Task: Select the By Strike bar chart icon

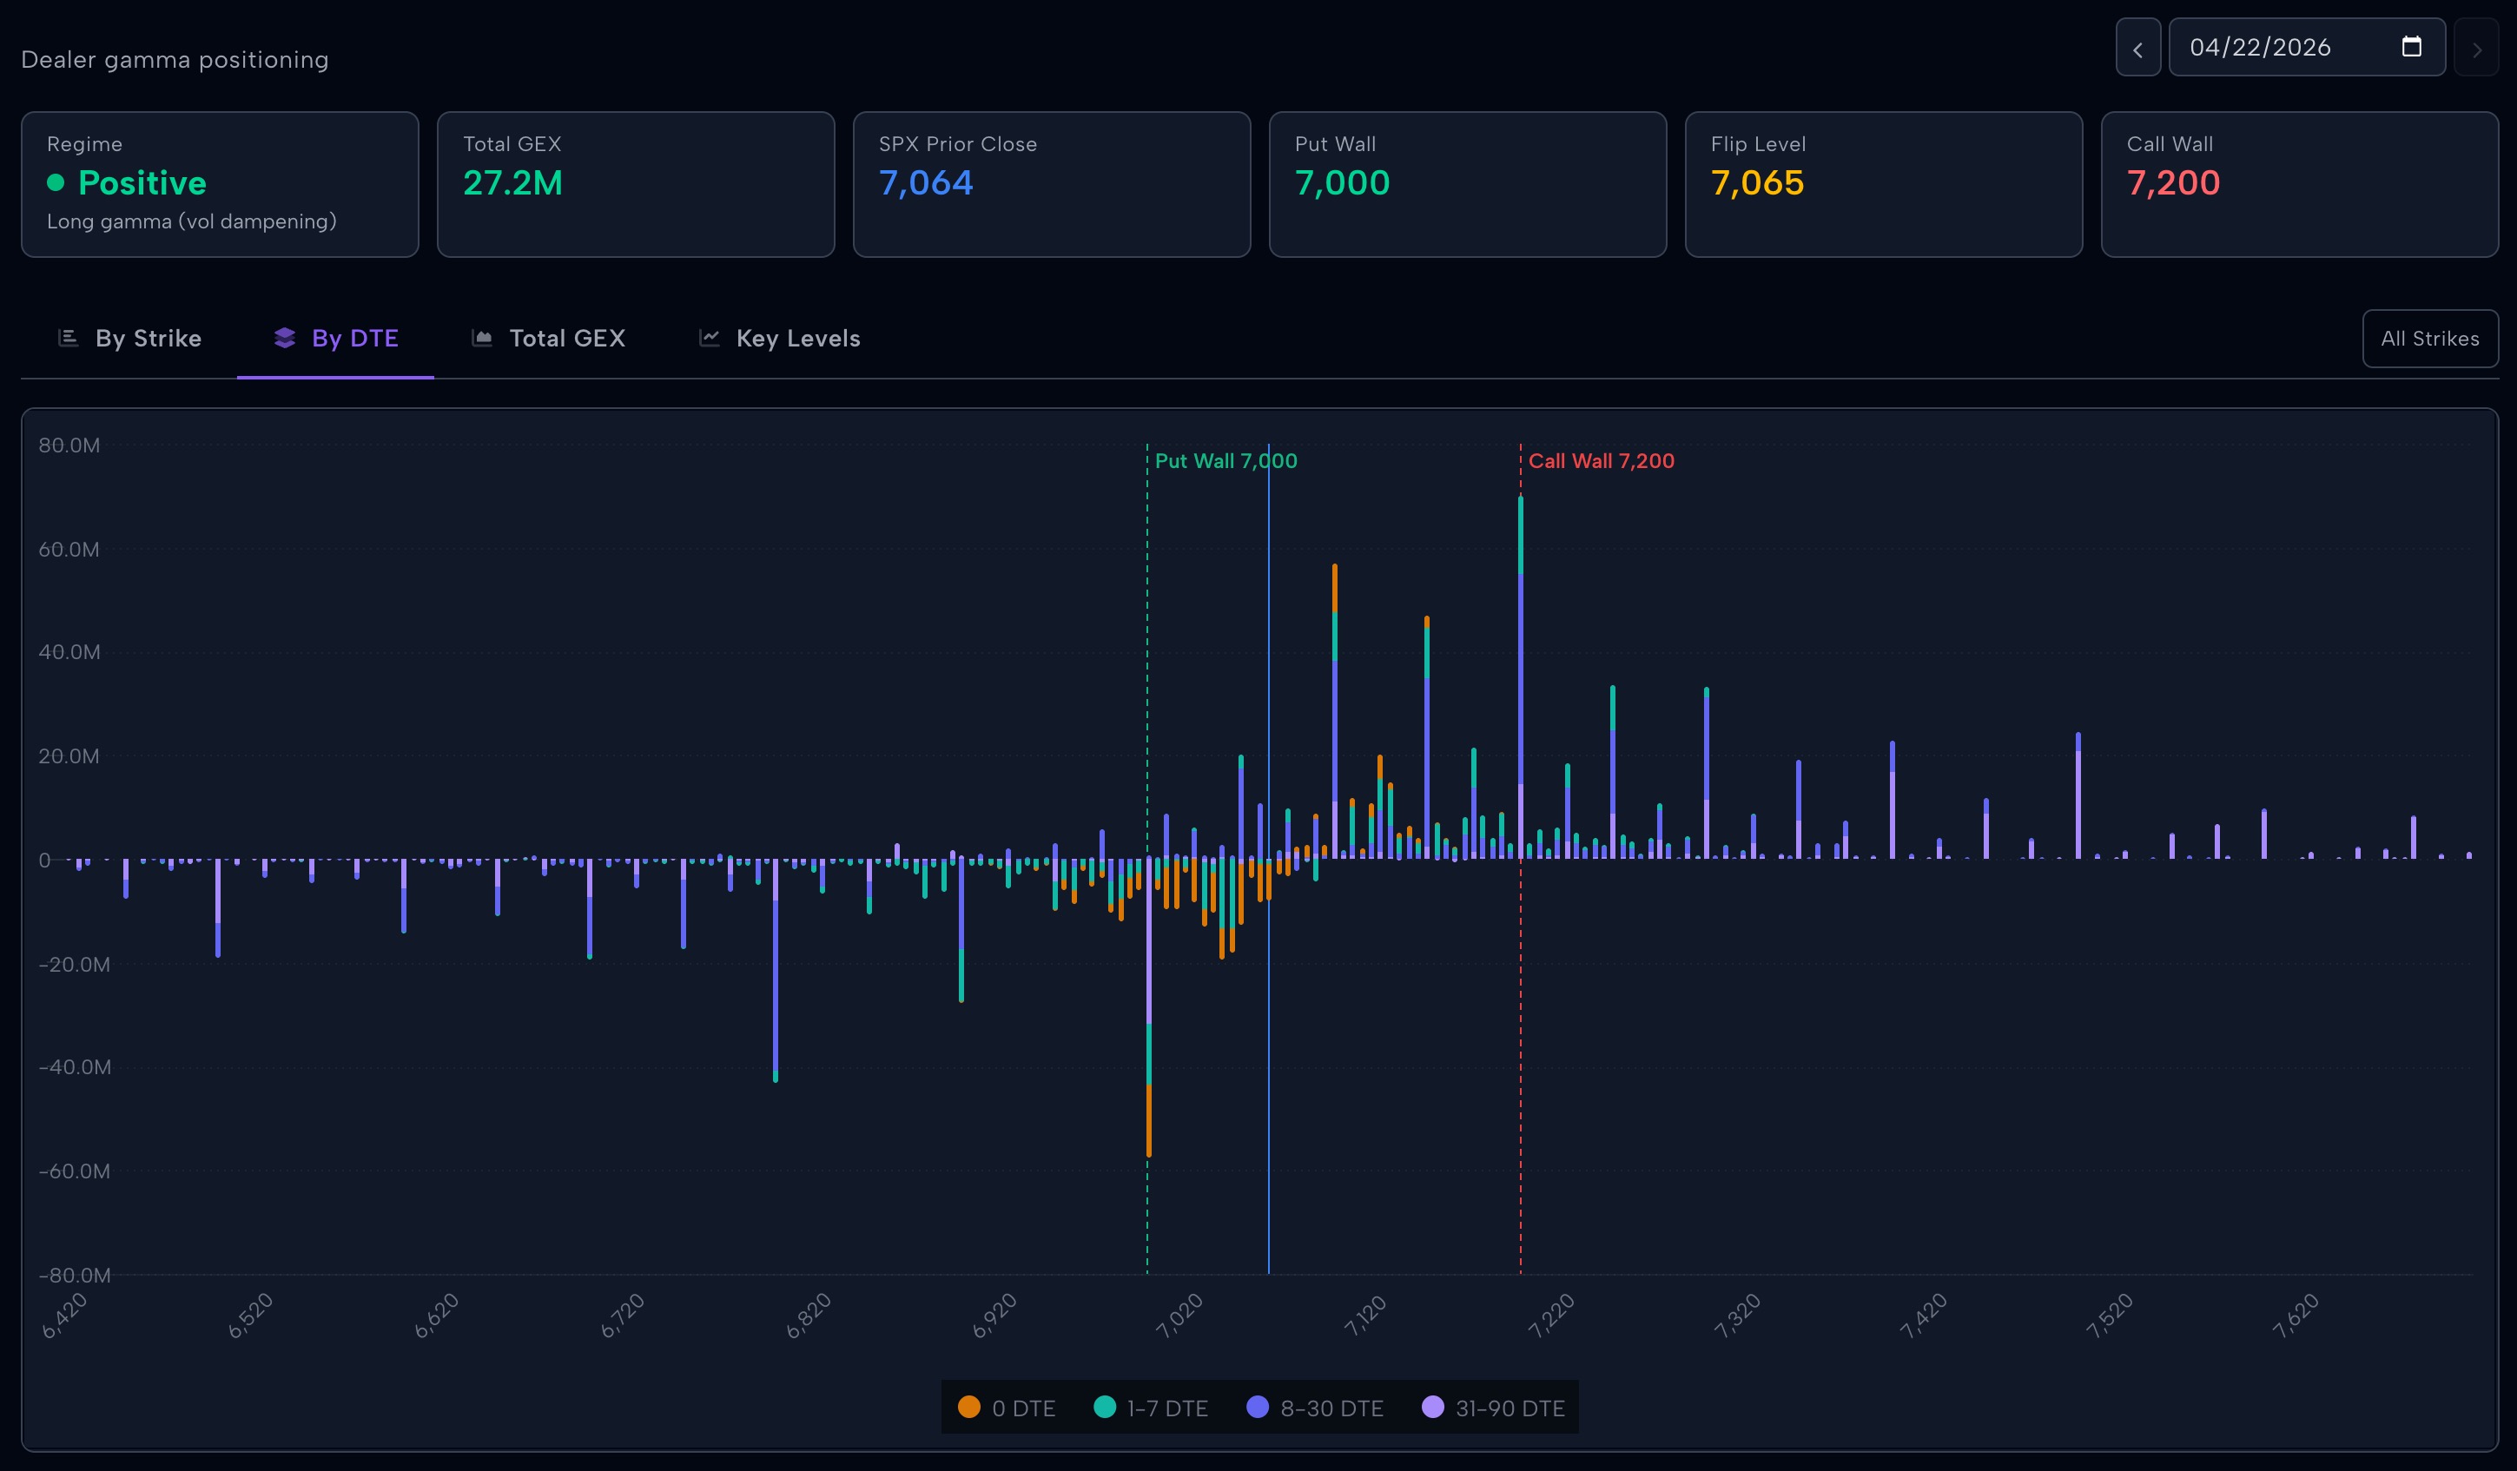Action: [68, 339]
